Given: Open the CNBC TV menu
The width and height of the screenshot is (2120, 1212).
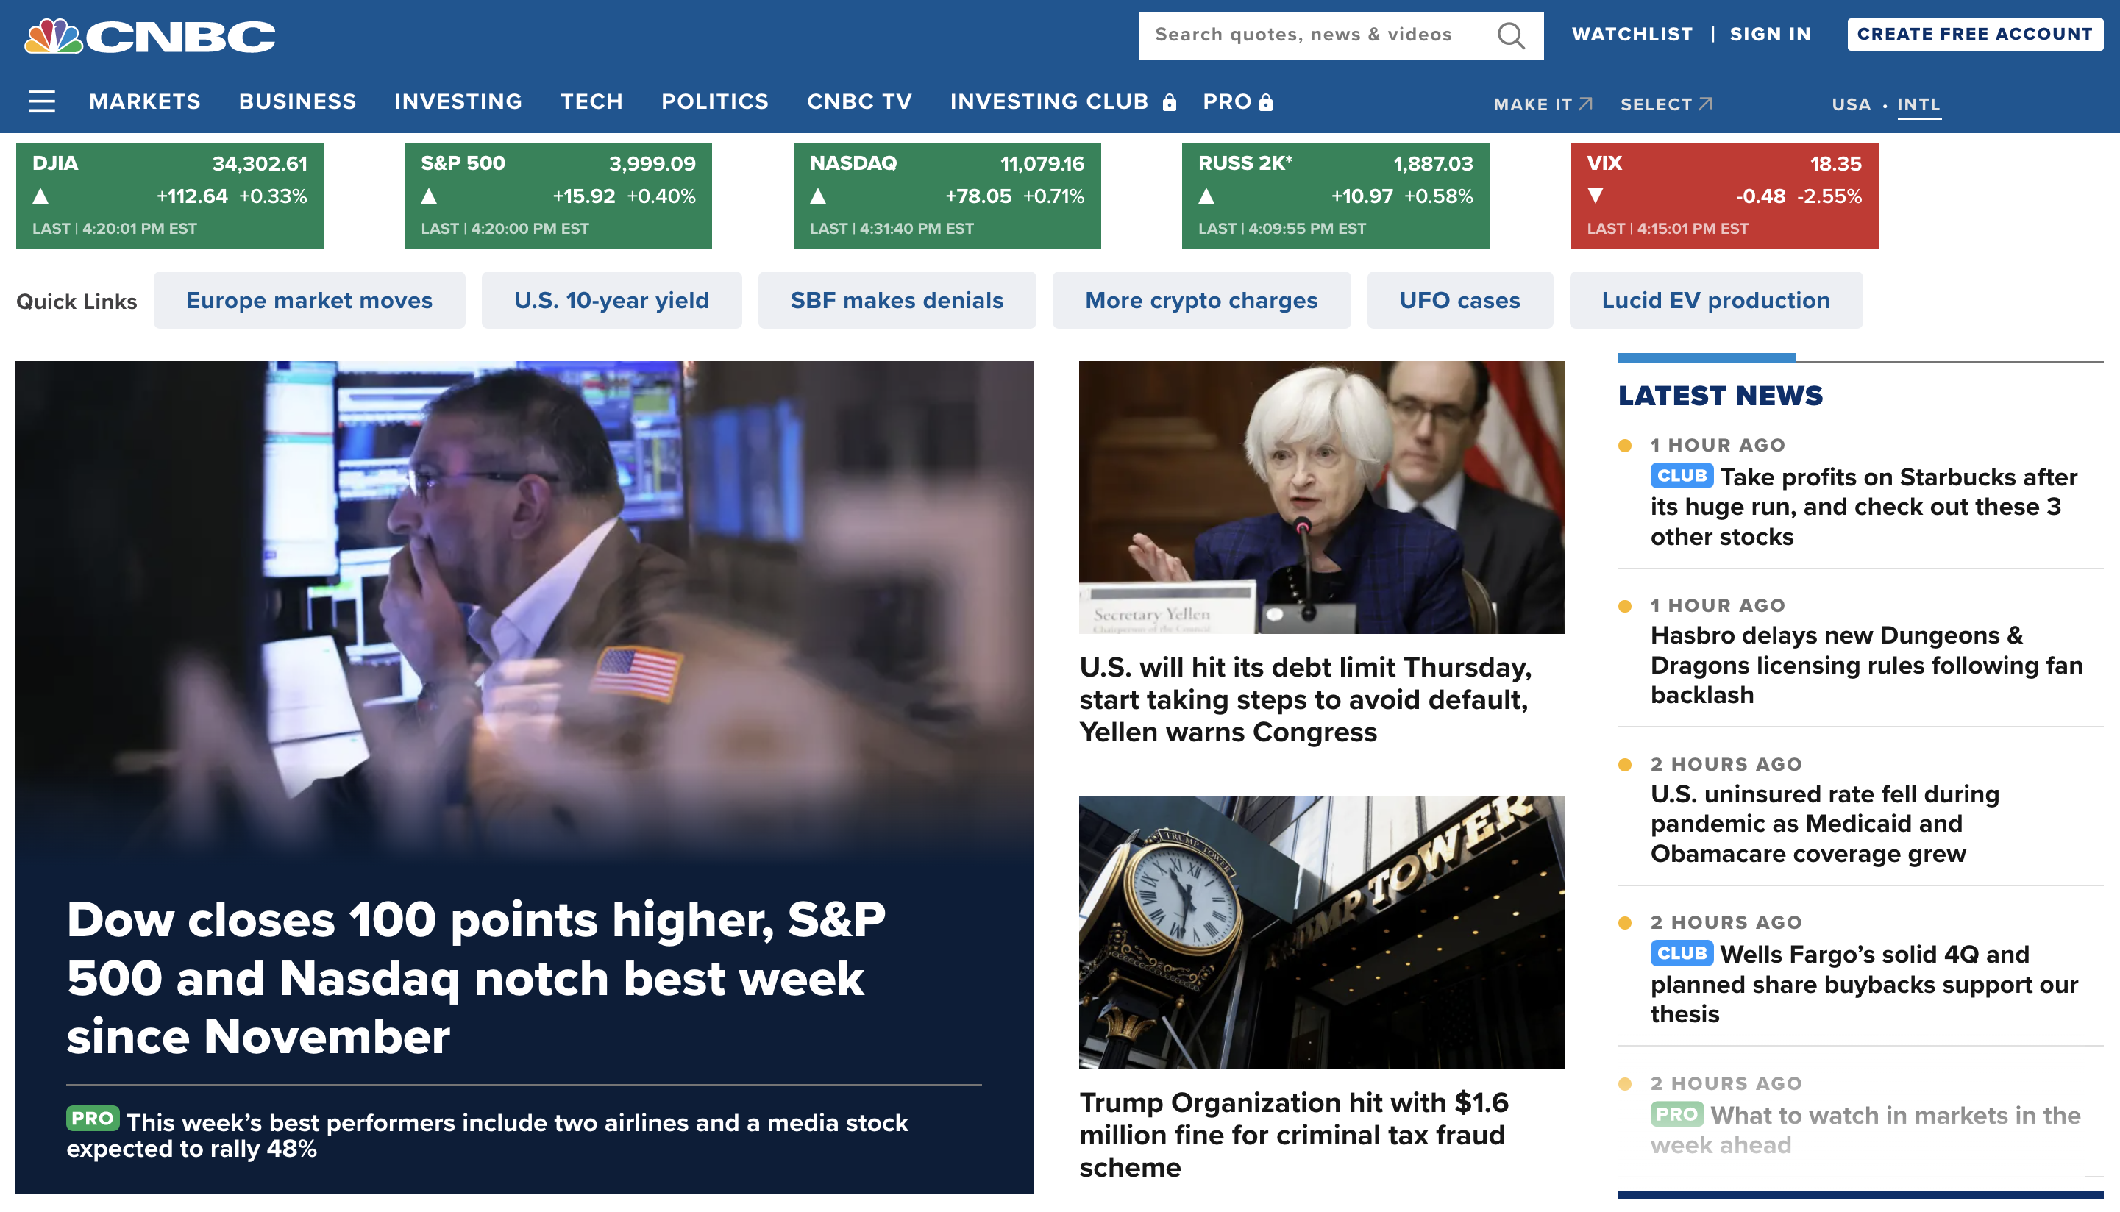Looking at the screenshot, I should [x=859, y=101].
